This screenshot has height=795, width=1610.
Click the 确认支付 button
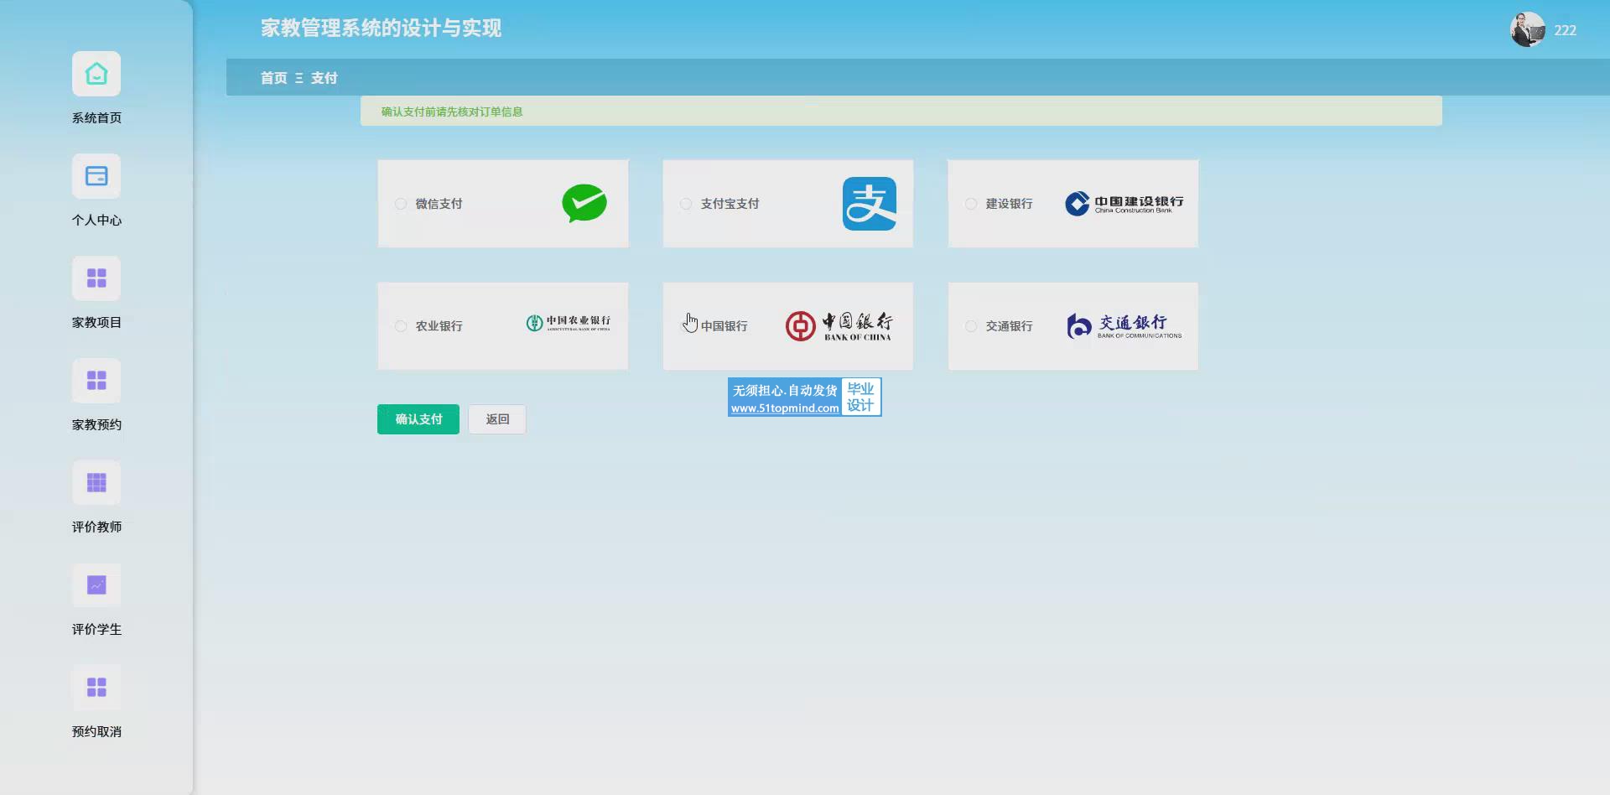(x=418, y=419)
